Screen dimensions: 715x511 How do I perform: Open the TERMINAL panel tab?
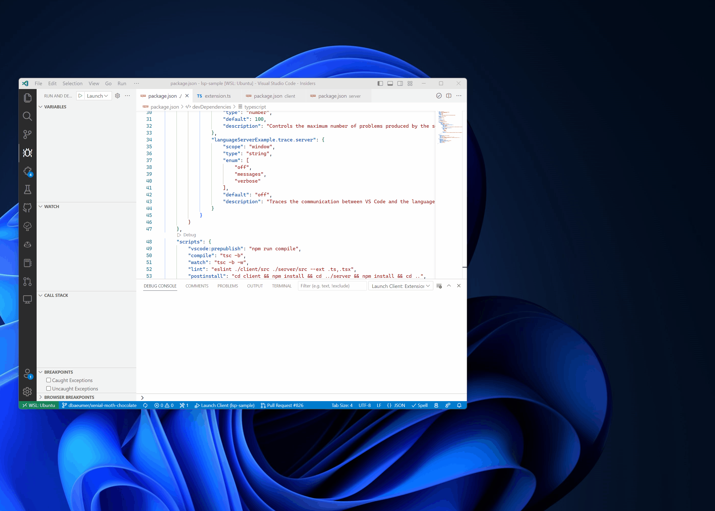[281, 286]
